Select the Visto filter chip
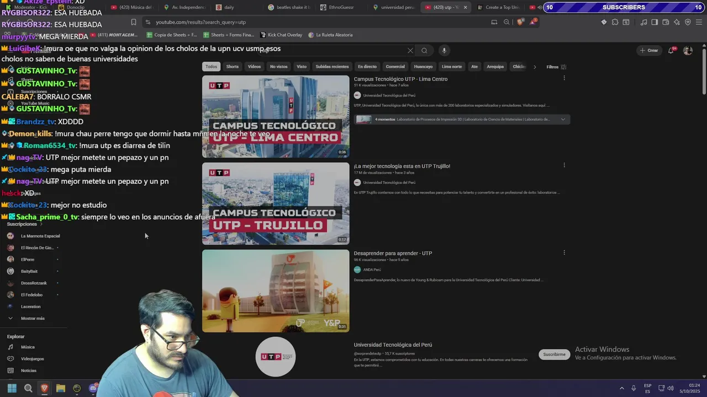 [x=302, y=67]
